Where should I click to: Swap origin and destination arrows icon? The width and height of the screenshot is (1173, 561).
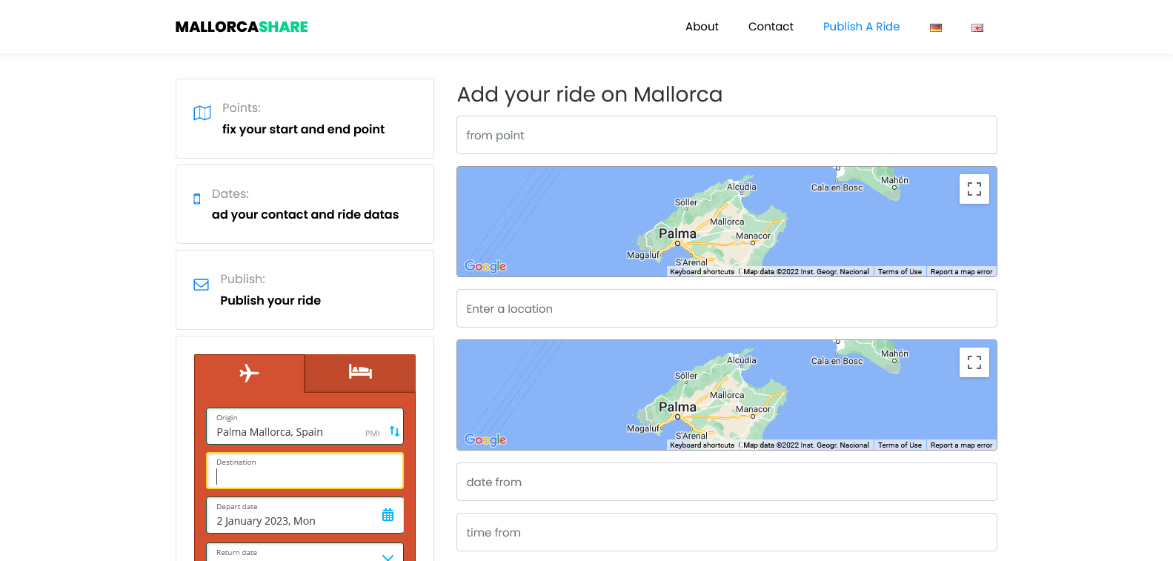pos(394,431)
